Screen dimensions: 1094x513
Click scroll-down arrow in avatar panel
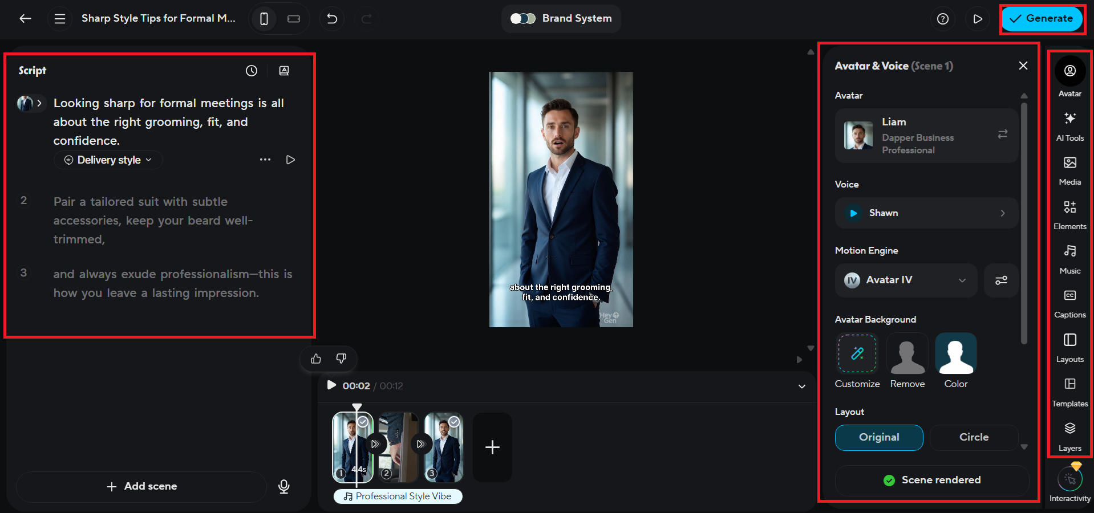point(1024,447)
